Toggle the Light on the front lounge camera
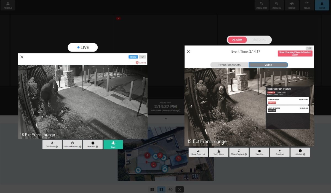 (x=113, y=144)
